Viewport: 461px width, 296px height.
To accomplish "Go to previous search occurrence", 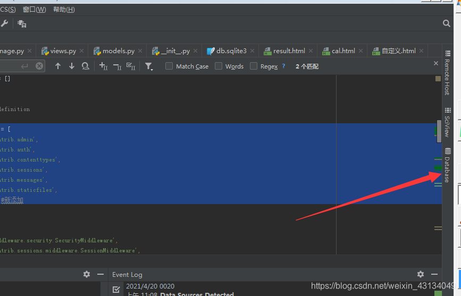I will pos(58,66).
